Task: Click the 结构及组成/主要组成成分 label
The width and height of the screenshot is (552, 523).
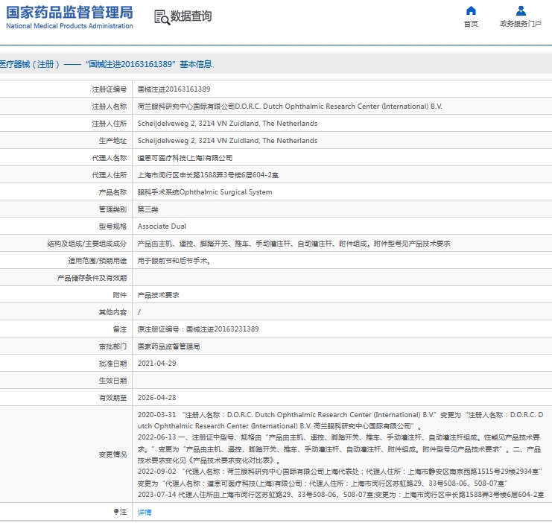Action: [x=87, y=244]
